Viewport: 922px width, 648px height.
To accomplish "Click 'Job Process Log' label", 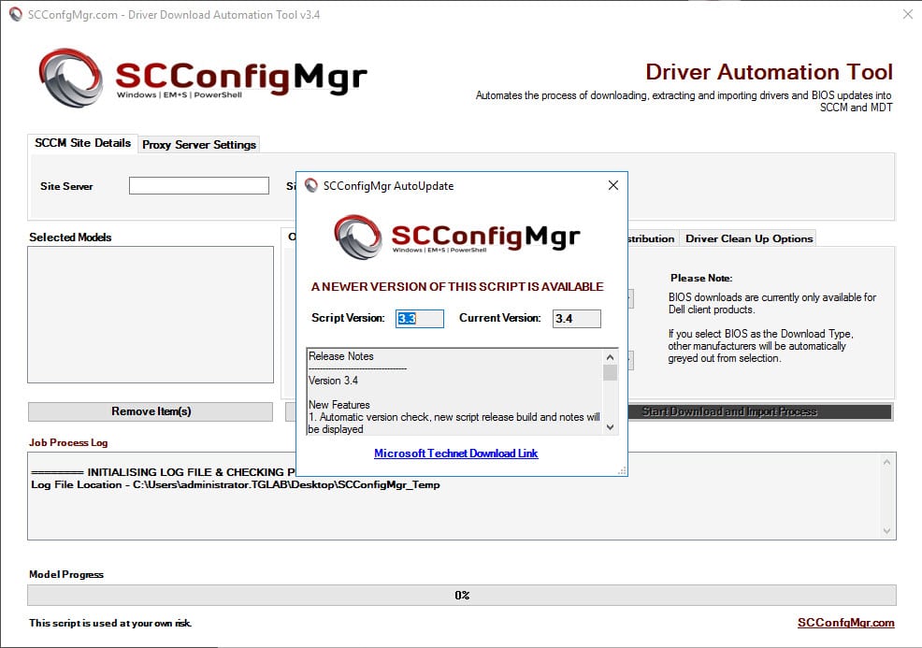I will coord(68,442).
